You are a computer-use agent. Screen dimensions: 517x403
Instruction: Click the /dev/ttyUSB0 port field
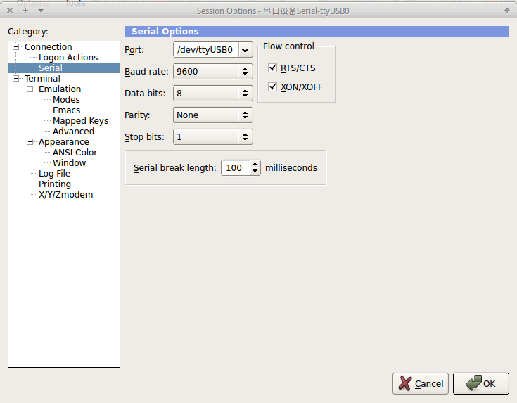point(206,50)
